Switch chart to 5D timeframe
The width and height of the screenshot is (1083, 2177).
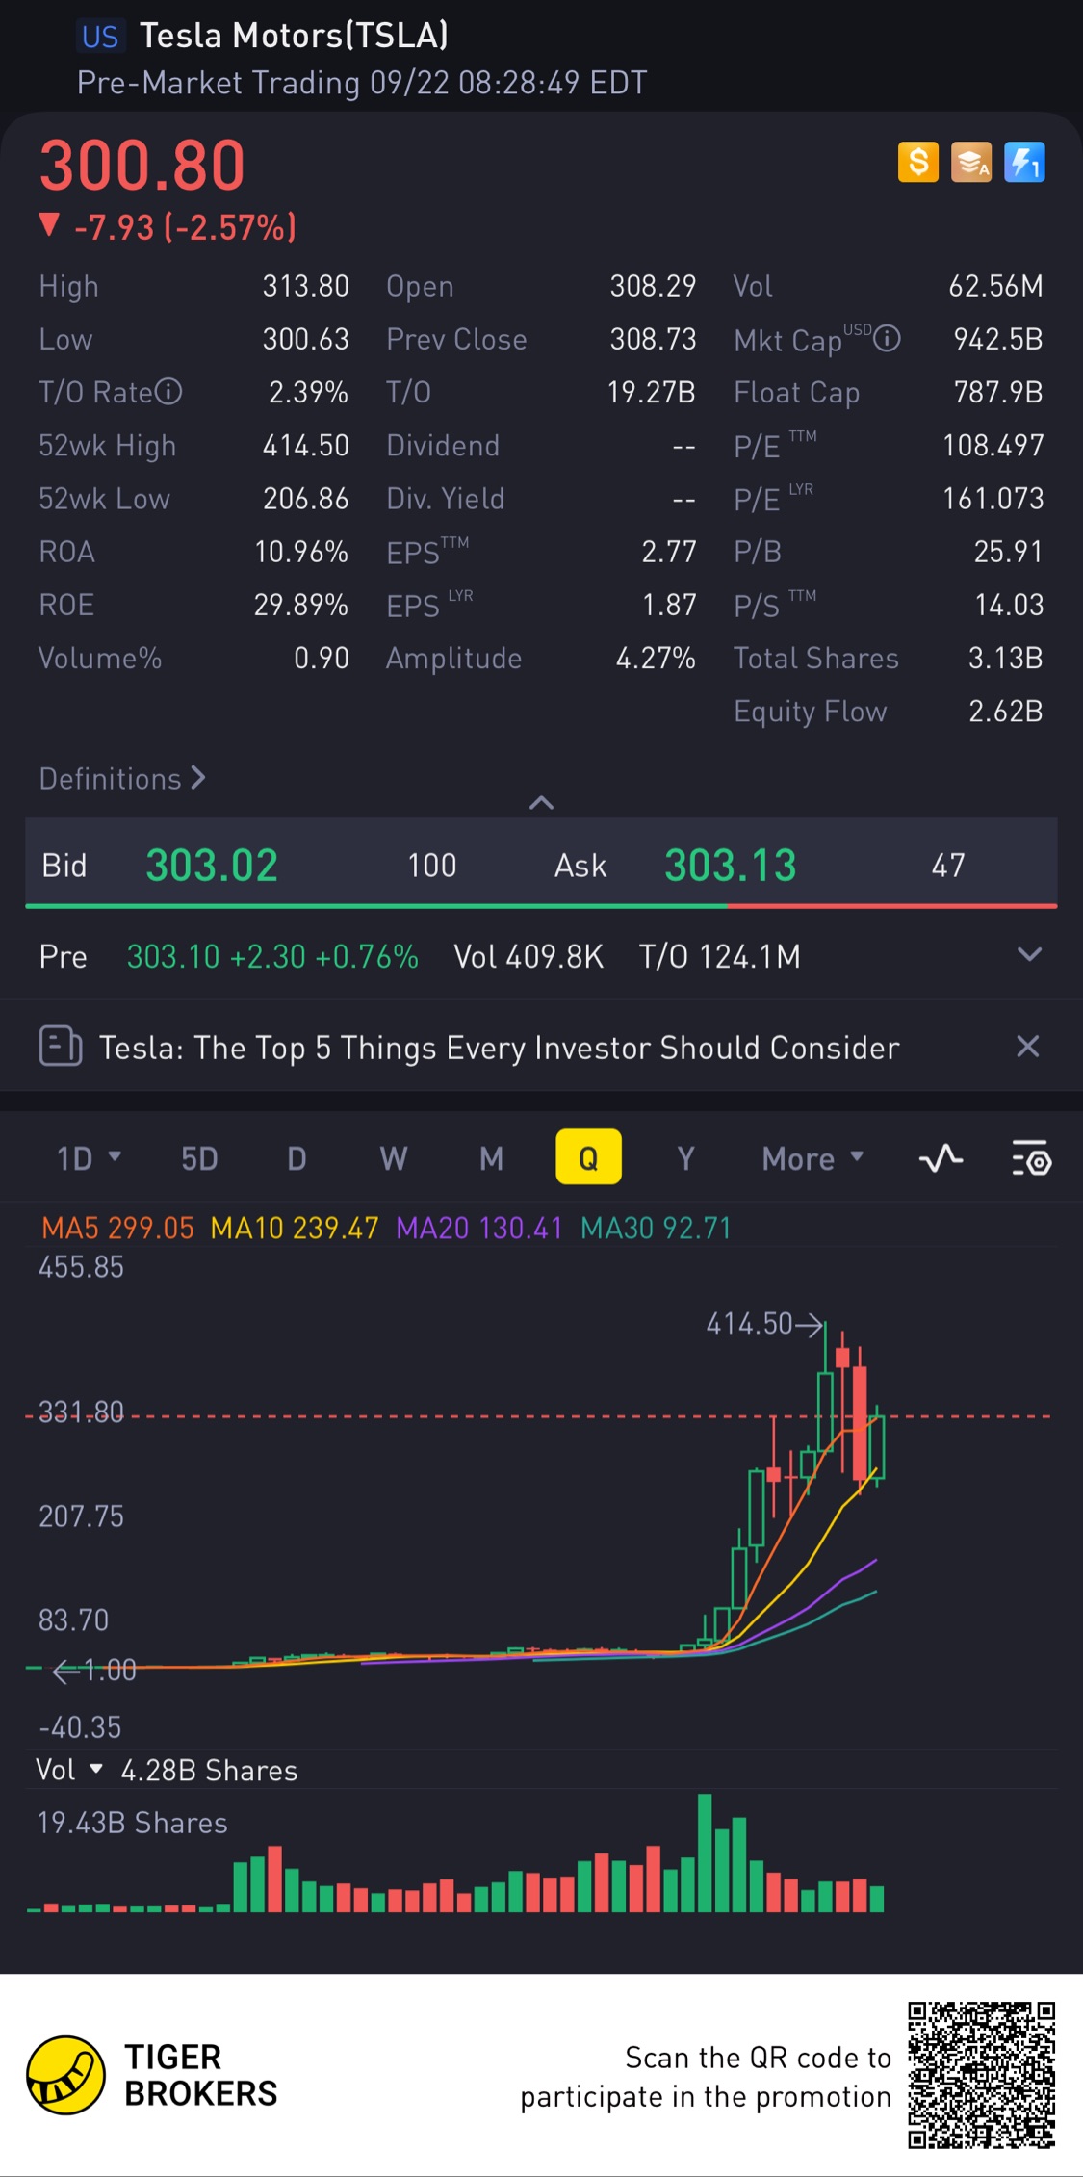pyautogui.click(x=199, y=1158)
